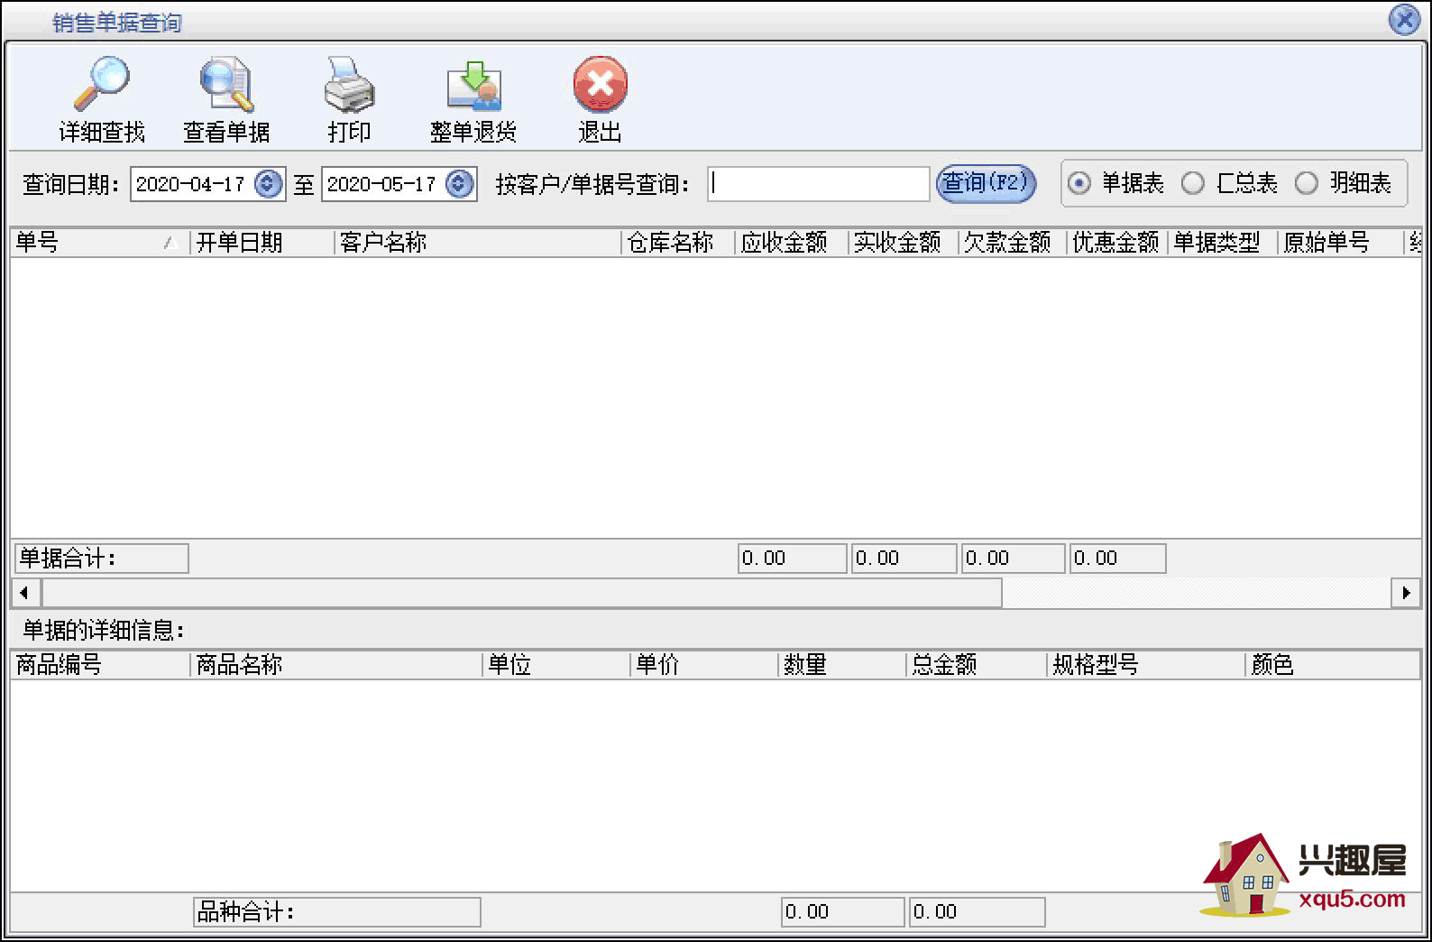Screen dimensions: 1432x942
Task: Select the 汇总表 radio button
Action: 1192,184
